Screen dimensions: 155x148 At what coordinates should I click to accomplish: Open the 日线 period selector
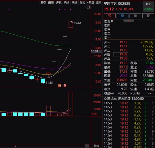click(96, 146)
